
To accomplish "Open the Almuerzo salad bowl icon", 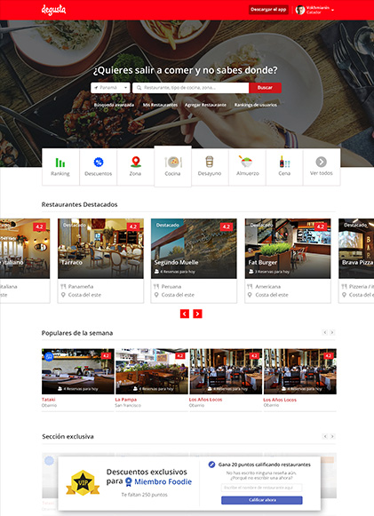I will click(x=246, y=162).
